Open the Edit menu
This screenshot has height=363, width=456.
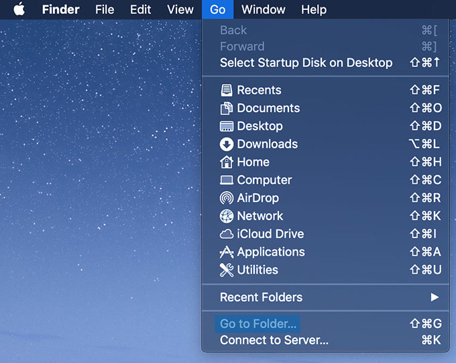point(140,9)
